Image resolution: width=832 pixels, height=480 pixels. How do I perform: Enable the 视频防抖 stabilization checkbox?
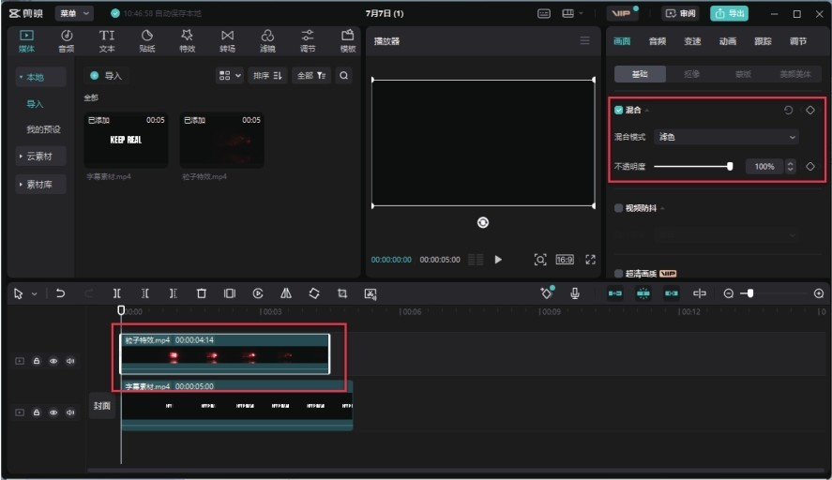619,208
